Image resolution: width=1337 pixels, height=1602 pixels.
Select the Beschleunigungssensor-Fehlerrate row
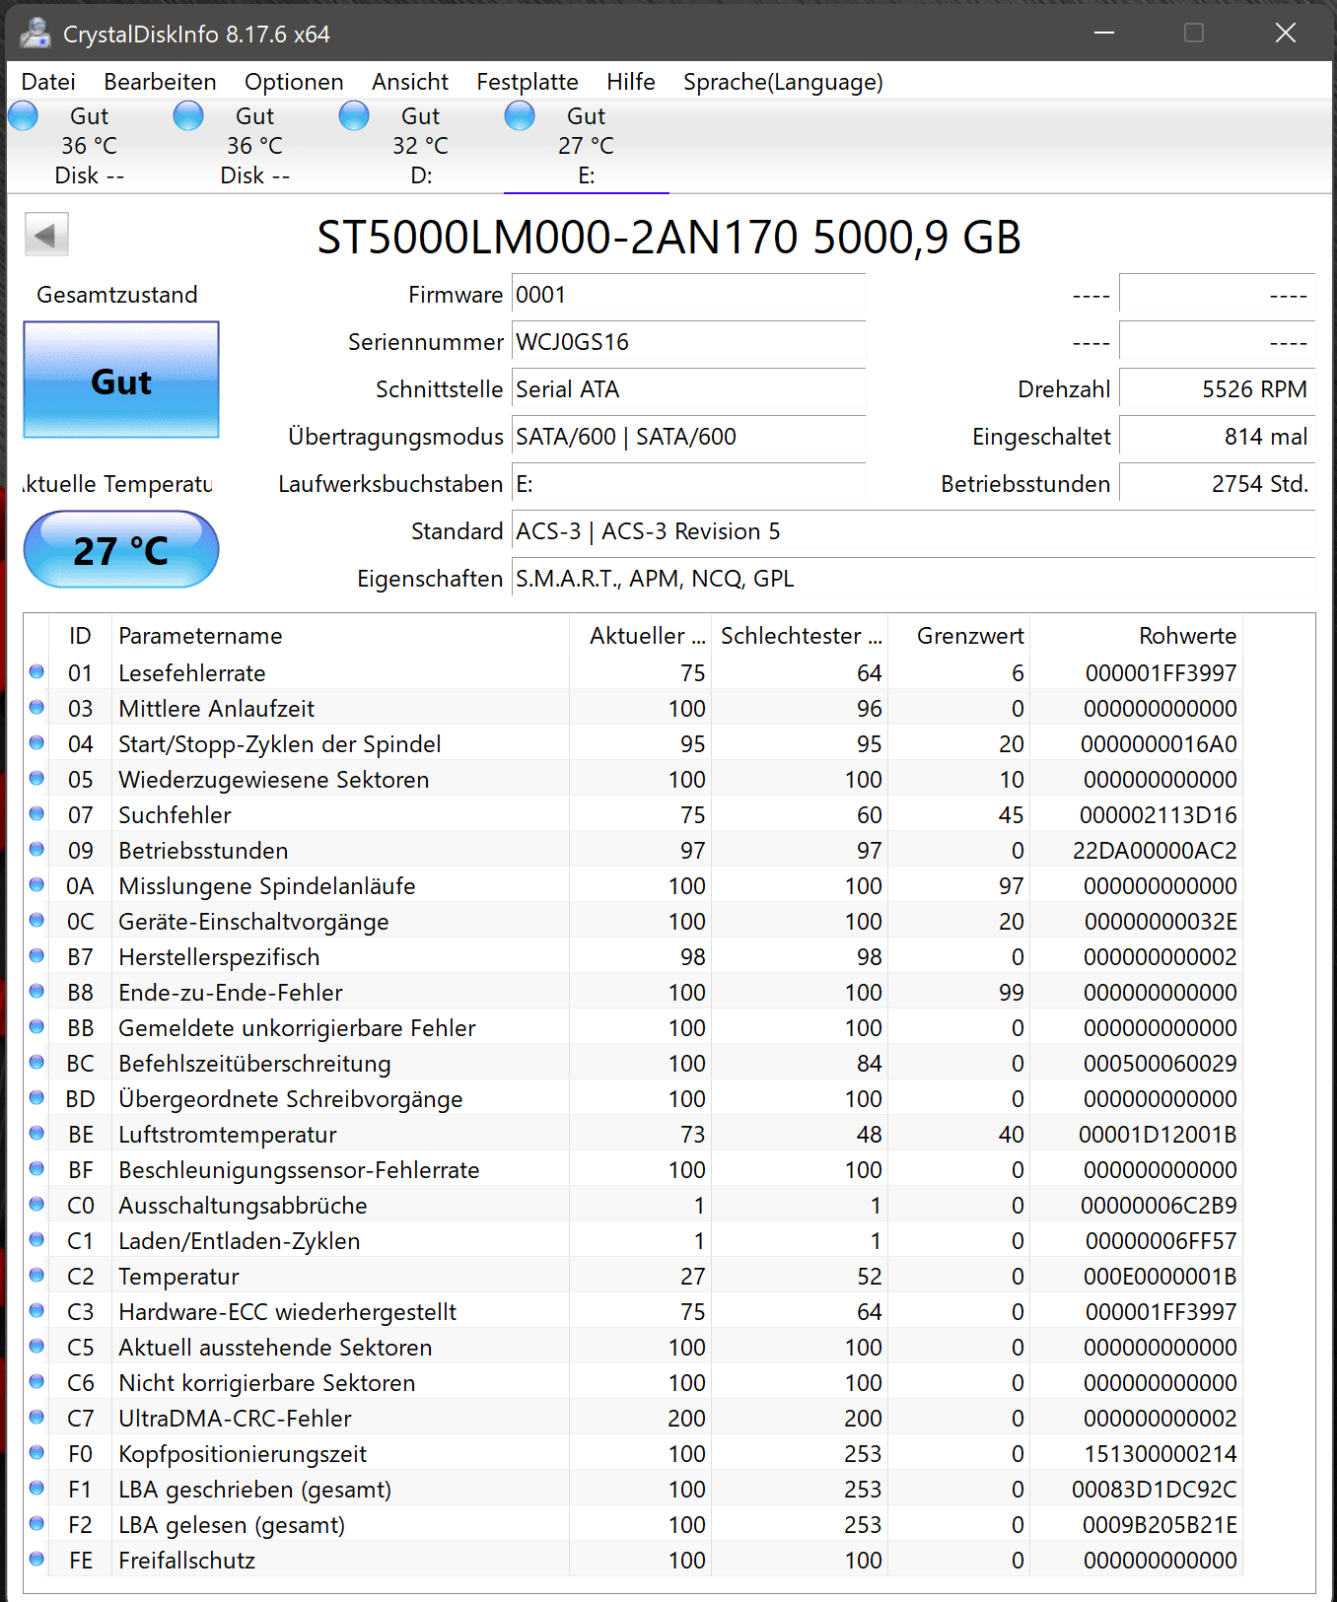pyautogui.click(x=633, y=1170)
